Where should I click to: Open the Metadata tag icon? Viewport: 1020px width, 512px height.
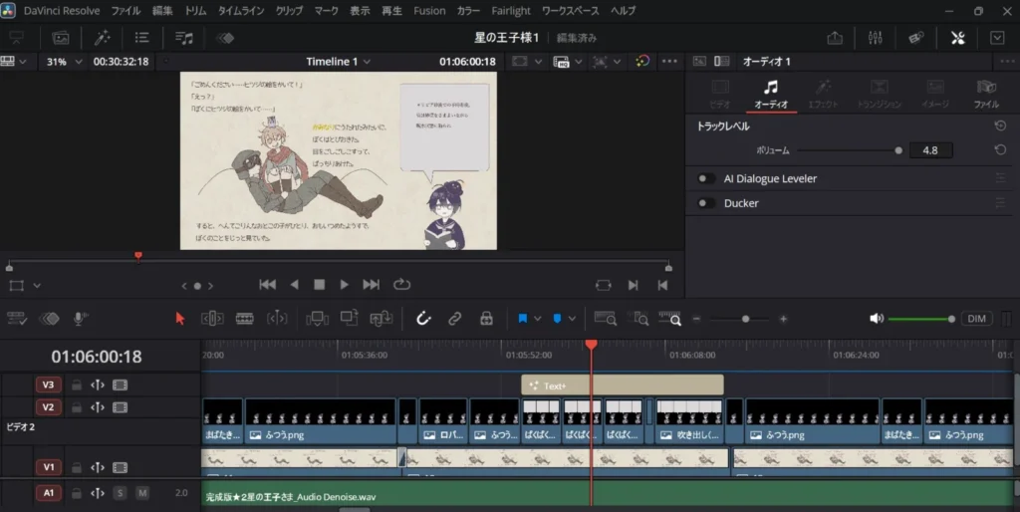pyautogui.click(x=916, y=38)
